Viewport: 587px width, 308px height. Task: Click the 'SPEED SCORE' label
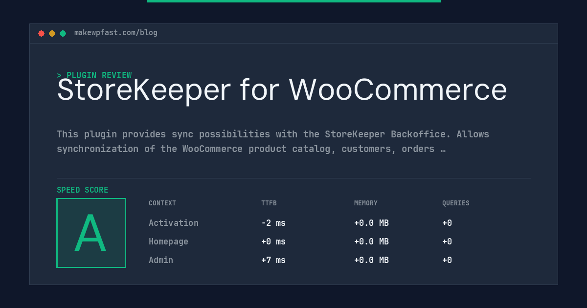tap(83, 190)
